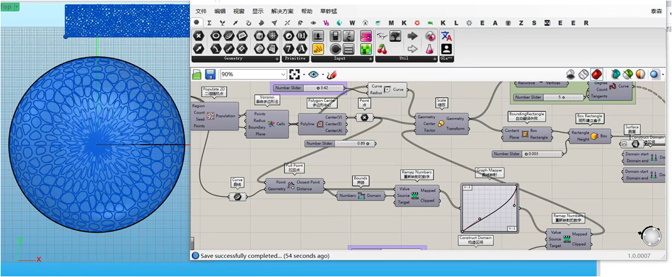
Task: Click the open file folder icon
Action: click(x=198, y=74)
